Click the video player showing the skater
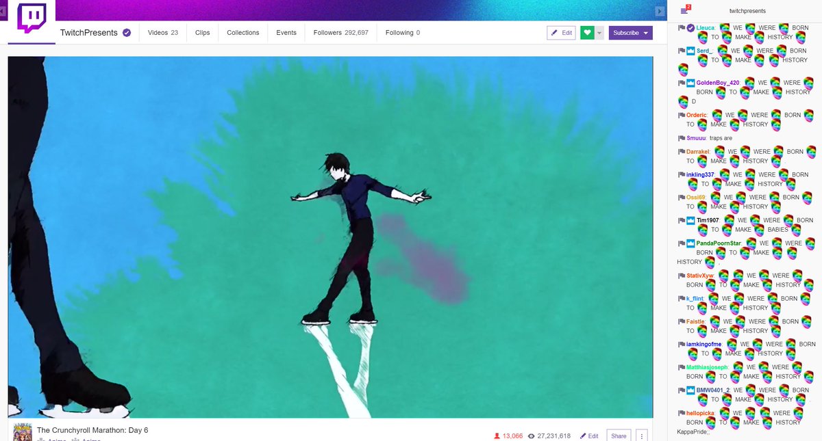This screenshot has width=822, height=441. (330, 237)
